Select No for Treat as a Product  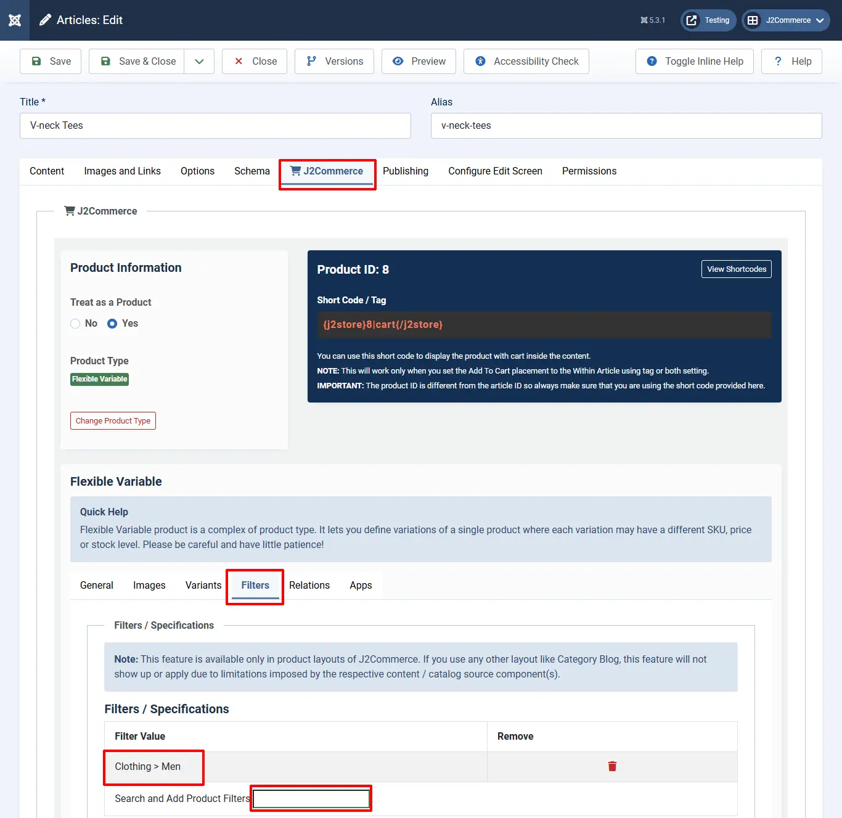click(75, 324)
